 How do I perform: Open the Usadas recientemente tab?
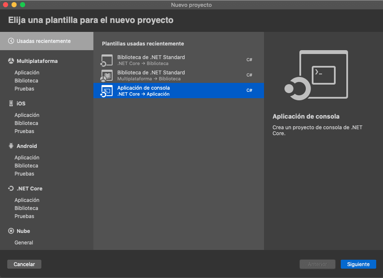coord(44,41)
